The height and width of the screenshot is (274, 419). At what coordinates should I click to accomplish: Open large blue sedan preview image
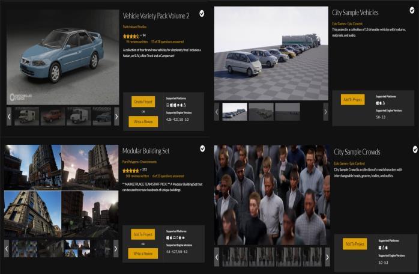click(x=63, y=57)
